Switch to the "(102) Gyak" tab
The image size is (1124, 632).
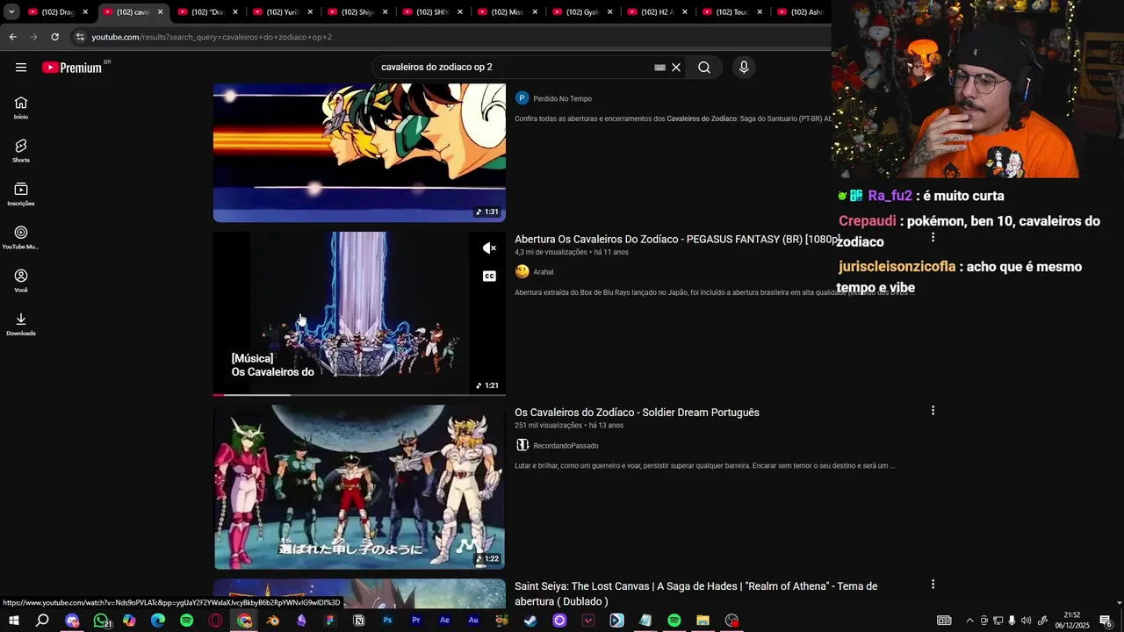[x=583, y=12]
